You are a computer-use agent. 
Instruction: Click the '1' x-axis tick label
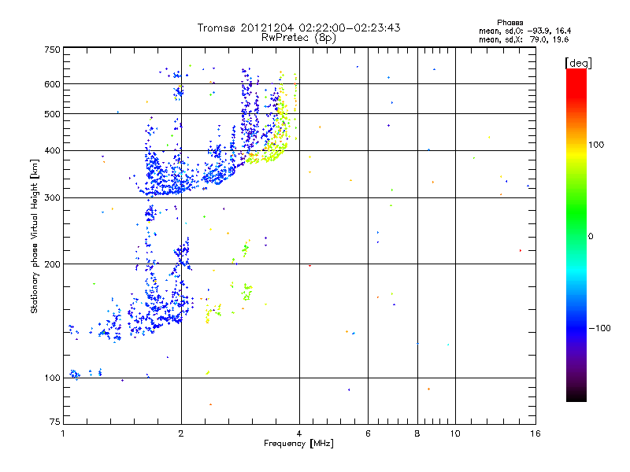click(x=63, y=433)
